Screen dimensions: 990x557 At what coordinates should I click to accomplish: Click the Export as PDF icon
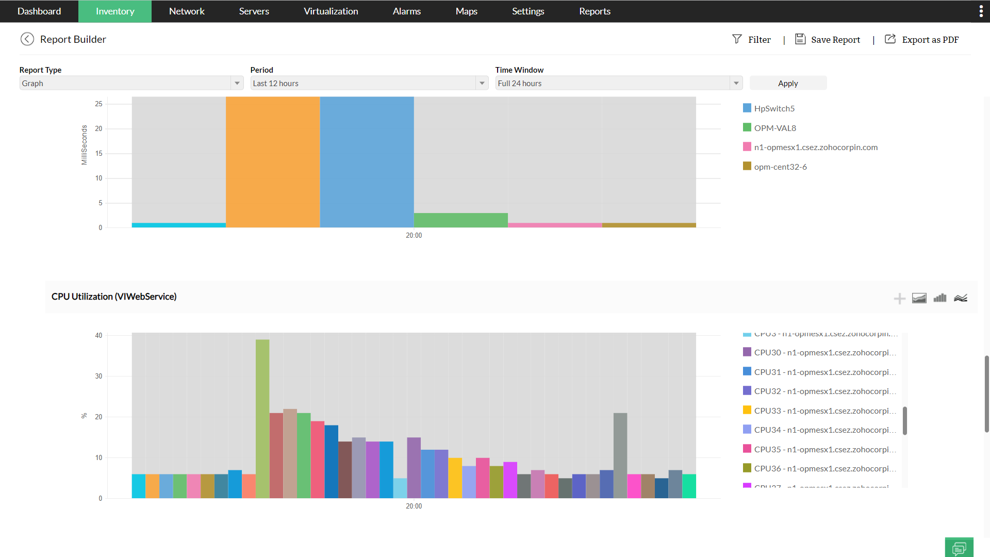coord(890,39)
